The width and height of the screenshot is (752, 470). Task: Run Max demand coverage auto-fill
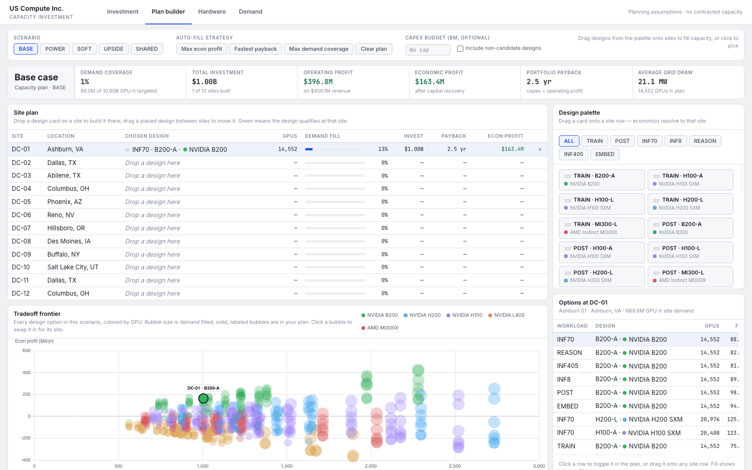point(319,49)
